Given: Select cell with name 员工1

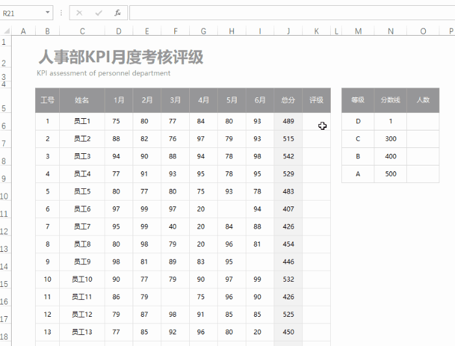Looking at the screenshot, I should [x=82, y=121].
